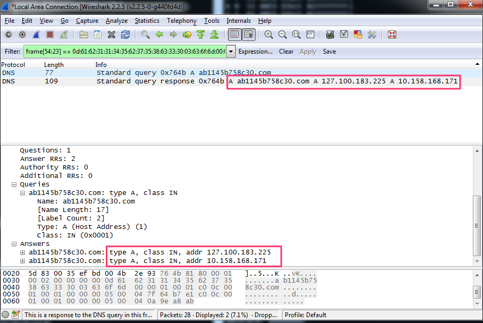Go forward in packet history

point(173,35)
